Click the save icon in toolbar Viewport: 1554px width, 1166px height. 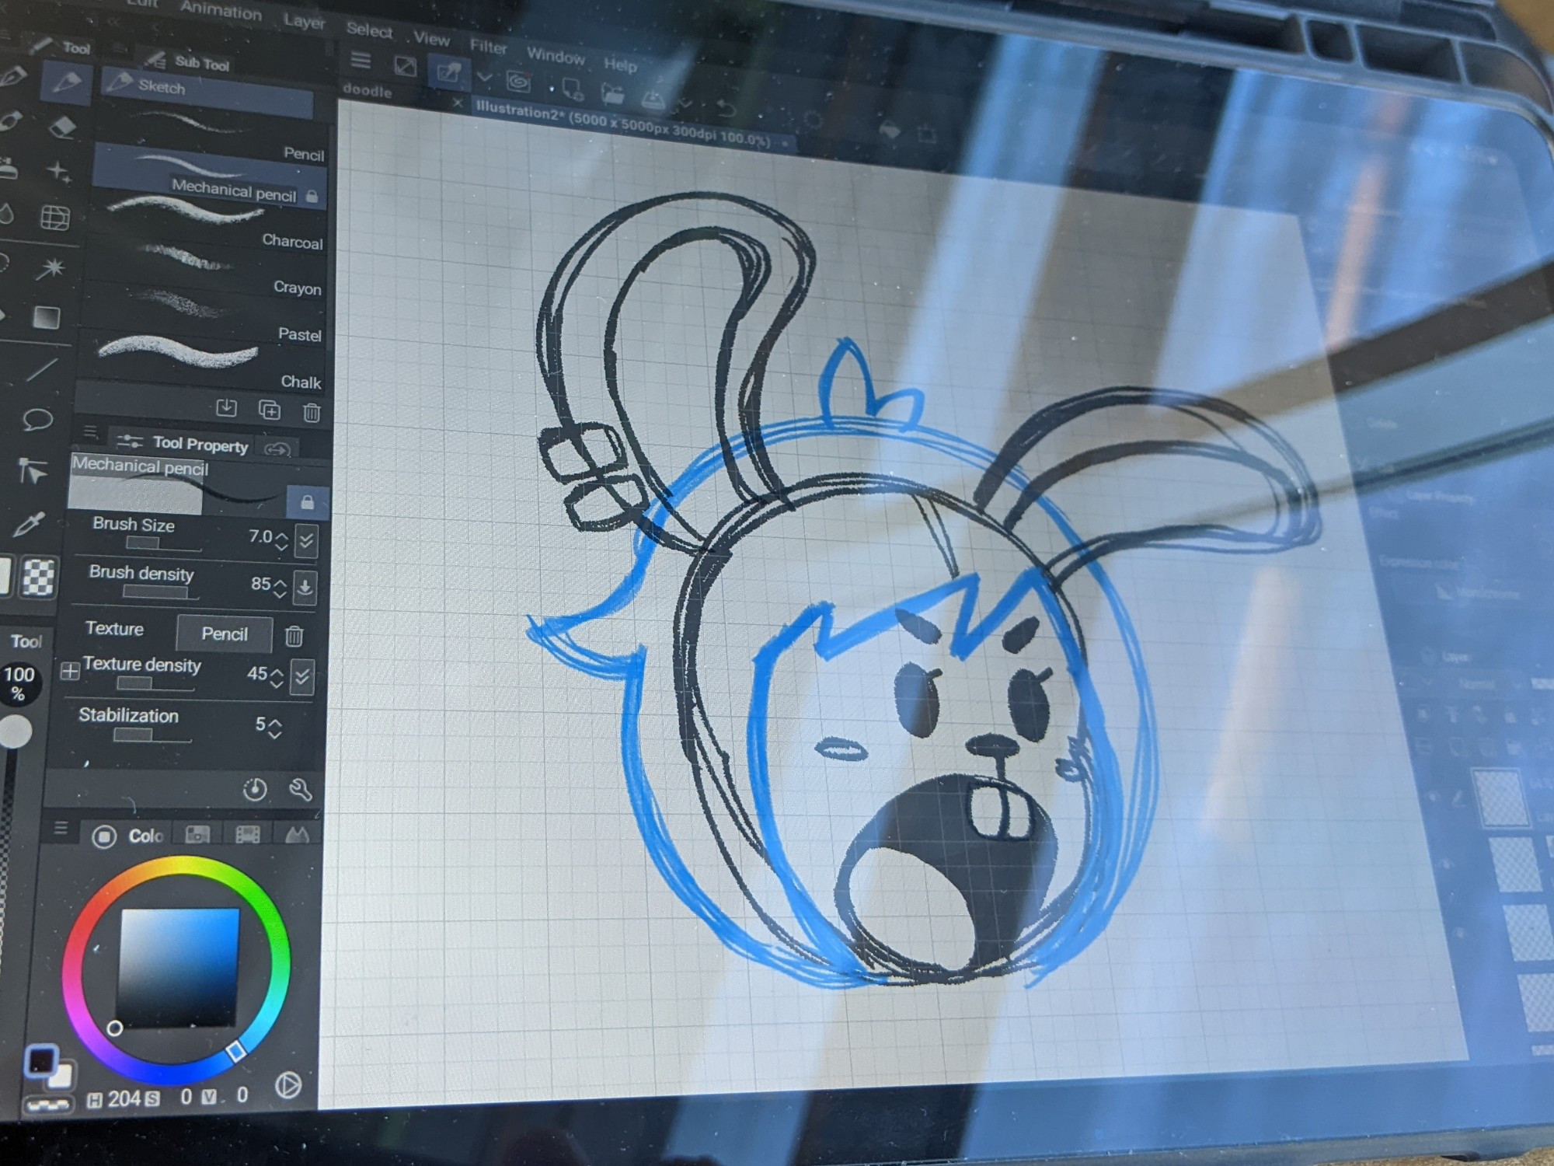653,99
